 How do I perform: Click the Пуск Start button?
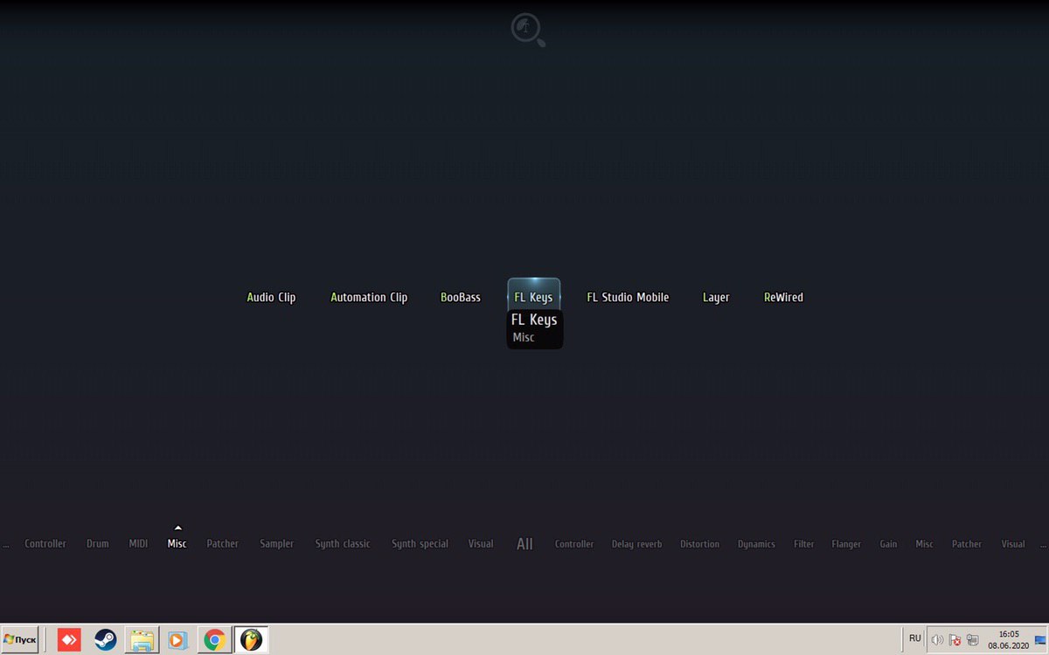20,639
